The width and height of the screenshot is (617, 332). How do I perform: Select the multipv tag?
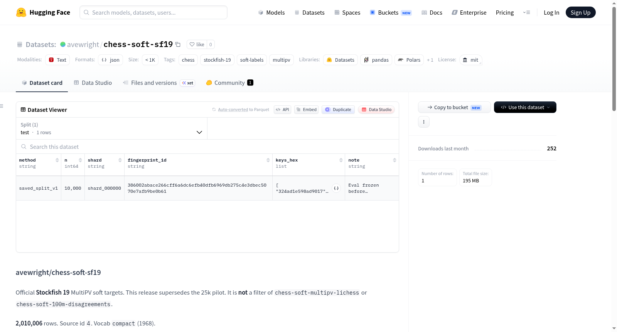[282, 60]
